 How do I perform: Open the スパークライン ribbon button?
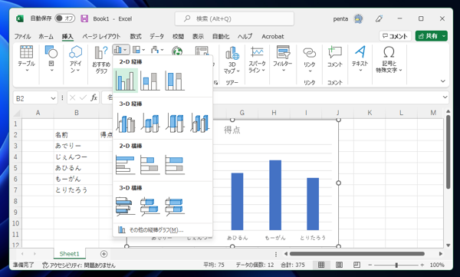(x=257, y=60)
